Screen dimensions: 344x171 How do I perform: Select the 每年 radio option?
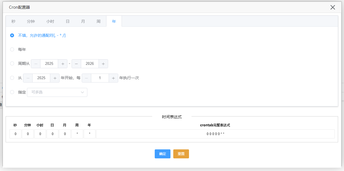click(12, 49)
